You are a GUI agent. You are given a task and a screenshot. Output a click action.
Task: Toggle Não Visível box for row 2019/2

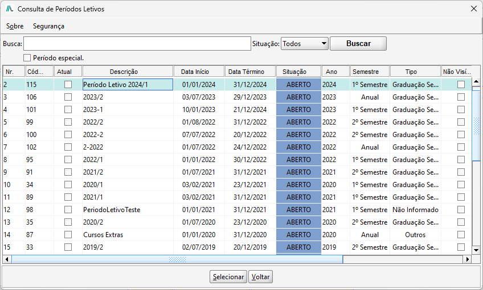point(461,247)
